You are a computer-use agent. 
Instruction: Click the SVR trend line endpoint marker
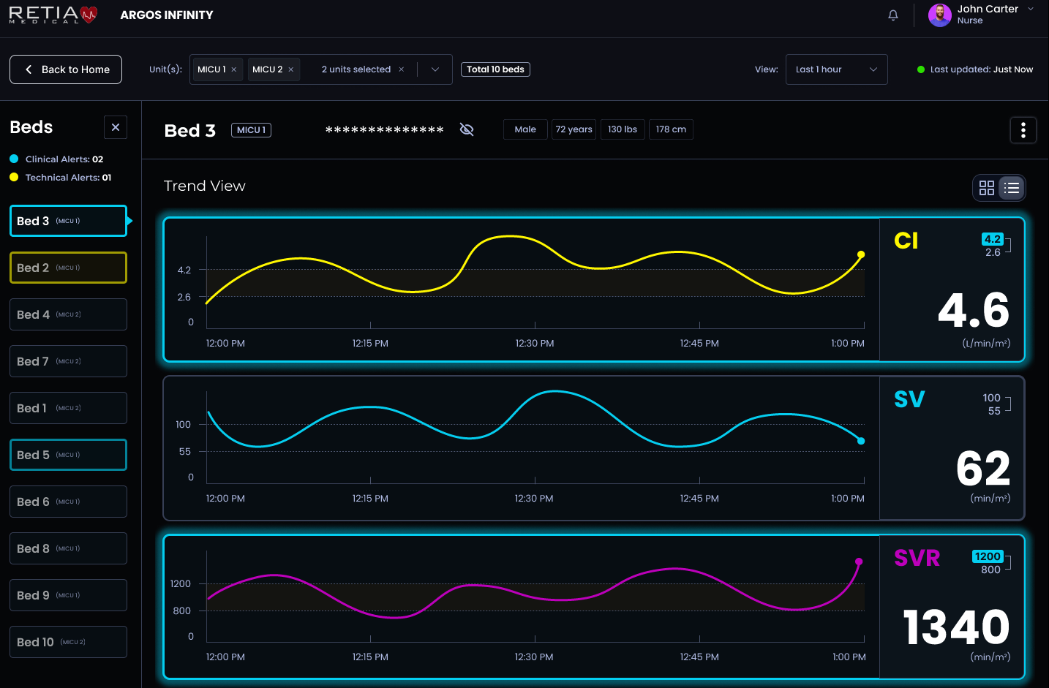858,561
